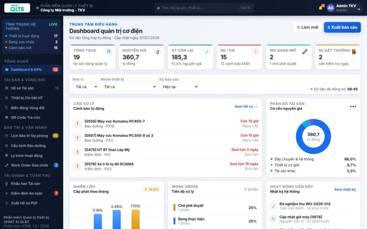Click Đang sửa chữa status row
This screenshot has height=229, width=367.
coord(32,42)
